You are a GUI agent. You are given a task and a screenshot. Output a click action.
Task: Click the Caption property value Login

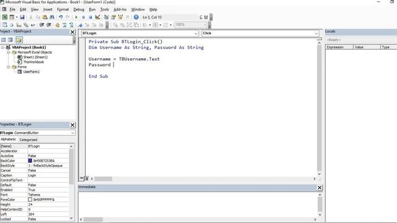point(48,175)
